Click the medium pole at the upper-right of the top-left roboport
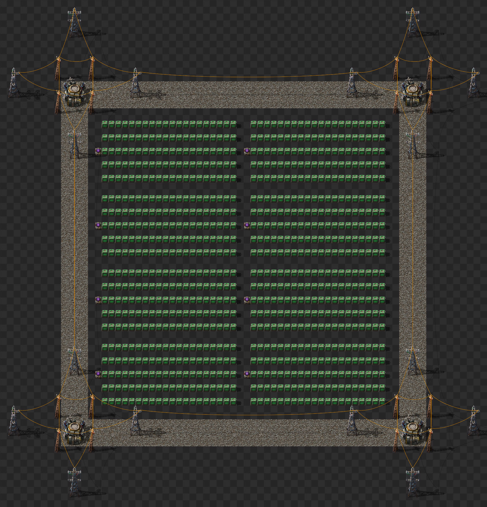 click(x=91, y=68)
